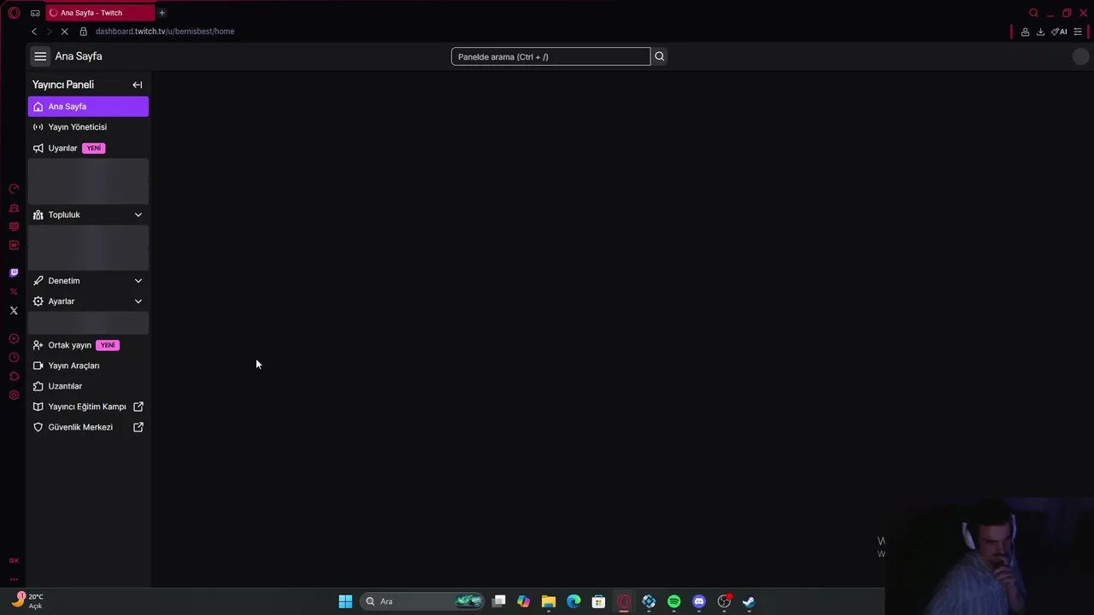1094x615 pixels.
Task: Open the Opera profile icon in the toolbar
Action: point(1025,32)
